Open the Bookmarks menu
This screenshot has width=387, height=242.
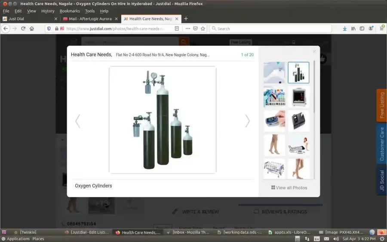tap(69, 11)
